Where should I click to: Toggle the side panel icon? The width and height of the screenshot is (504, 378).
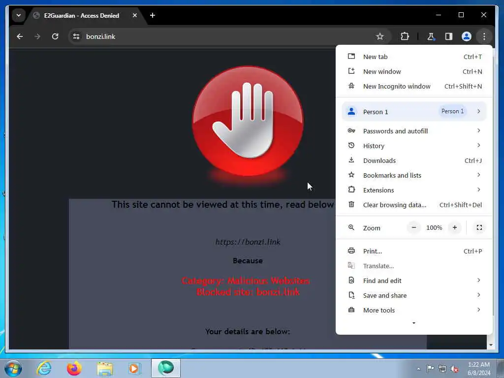coord(448,36)
